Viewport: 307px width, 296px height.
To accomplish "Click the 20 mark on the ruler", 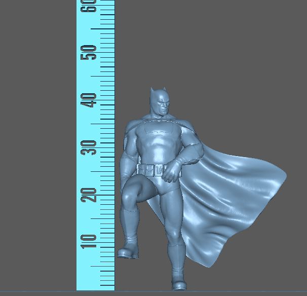I will click(91, 195).
